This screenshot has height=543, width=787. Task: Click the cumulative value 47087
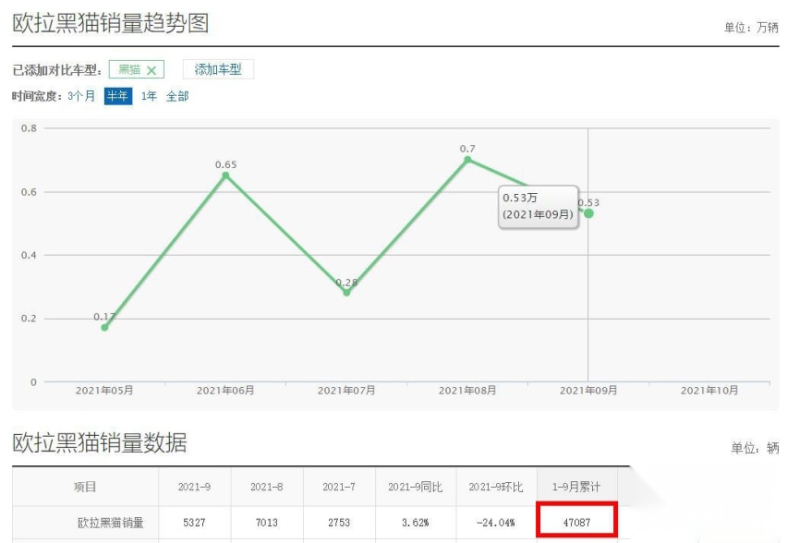tap(576, 523)
